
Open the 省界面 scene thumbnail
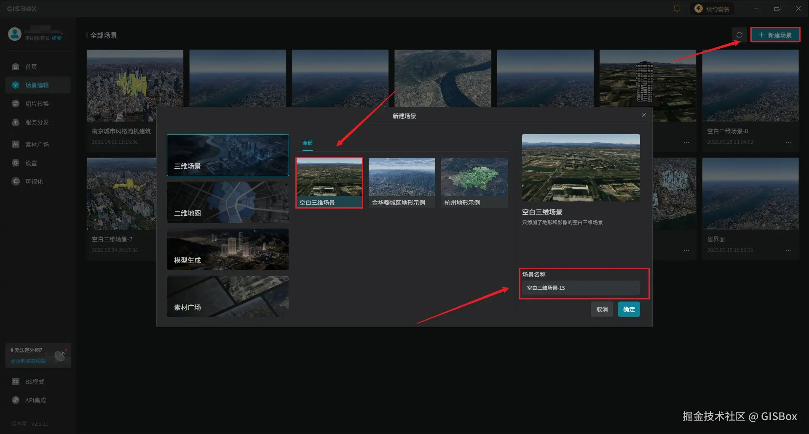pyautogui.click(x=750, y=194)
